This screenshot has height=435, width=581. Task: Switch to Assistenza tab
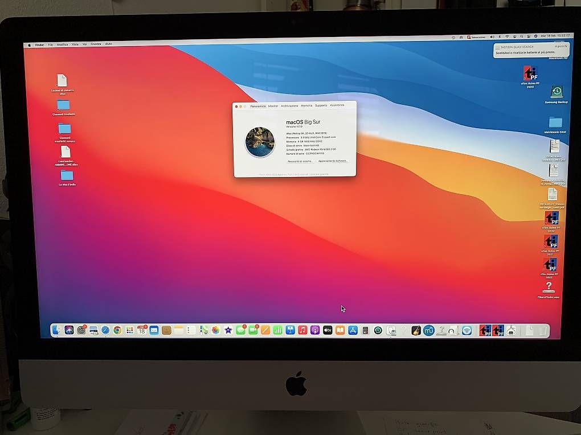point(337,105)
